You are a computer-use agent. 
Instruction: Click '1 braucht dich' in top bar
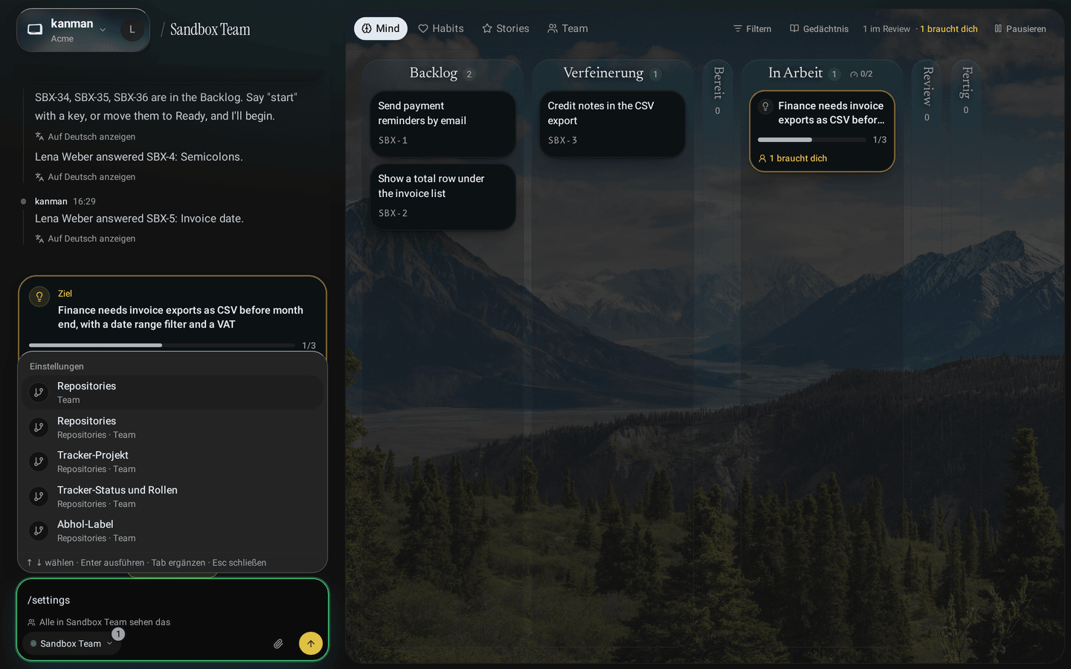pos(949,29)
